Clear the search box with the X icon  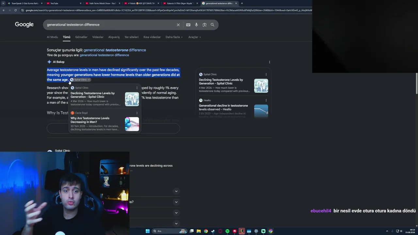pyautogui.click(x=178, y=25)
